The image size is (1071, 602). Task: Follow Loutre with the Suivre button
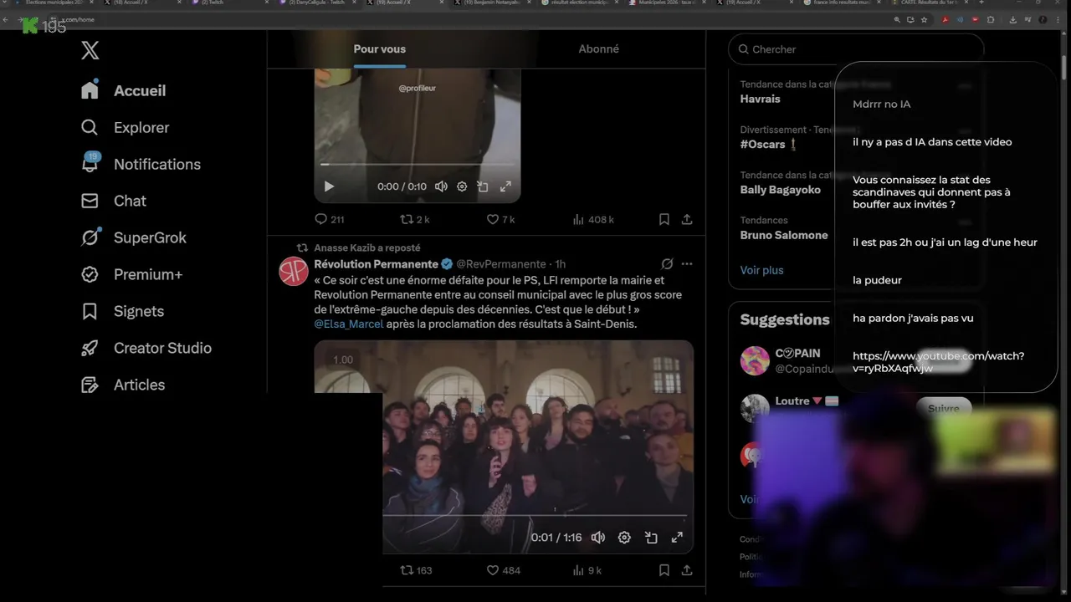coord(944,409)
